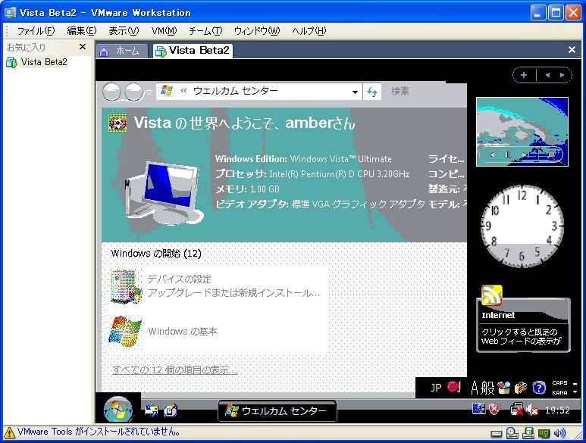Click the RSS feed icon on gadget
The width and height of the screenshot is (586, 443).
491,295
